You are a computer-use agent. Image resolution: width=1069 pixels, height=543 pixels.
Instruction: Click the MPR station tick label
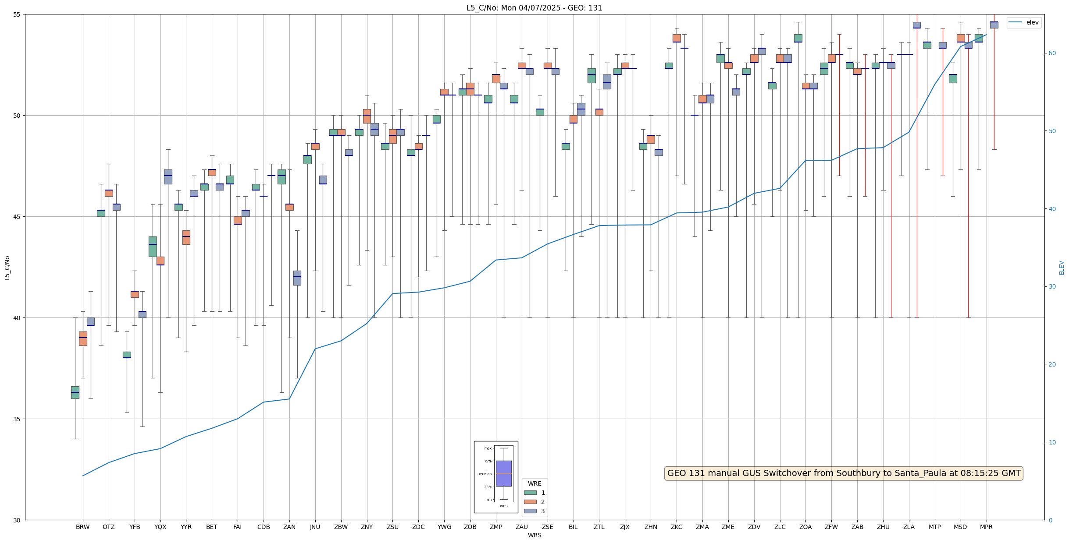tap(986, 527)
